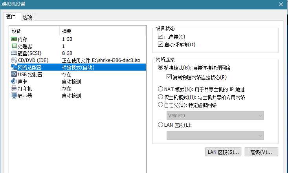Click the shrike-i386-disc3.iso file summary

pyautogui.click(x=101, y=60)
